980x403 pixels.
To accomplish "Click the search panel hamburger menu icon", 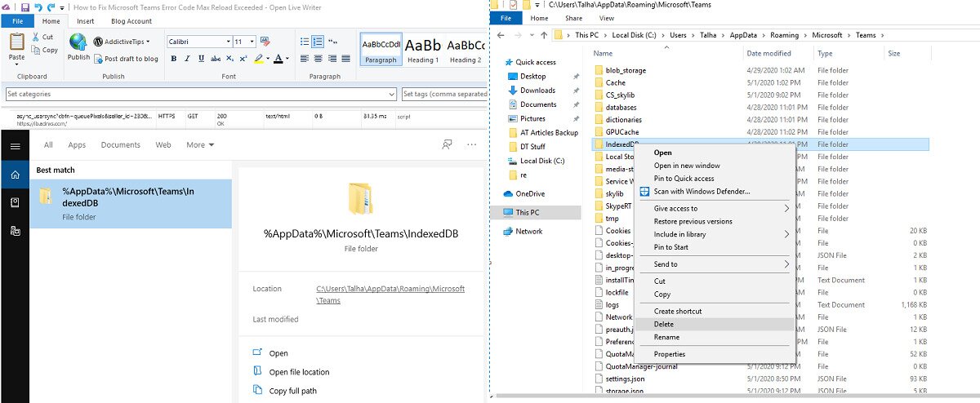I will pos(15,146).
